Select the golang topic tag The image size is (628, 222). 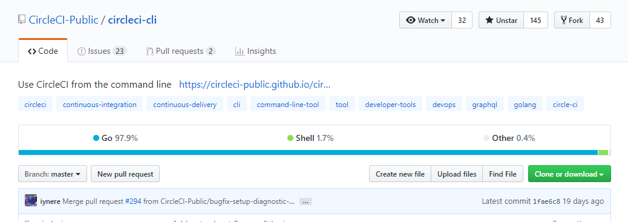coord(525,105)
